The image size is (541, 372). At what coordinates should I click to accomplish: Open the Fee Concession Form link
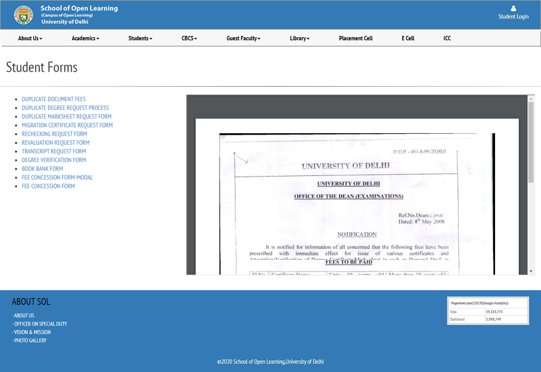pos(48,186)
